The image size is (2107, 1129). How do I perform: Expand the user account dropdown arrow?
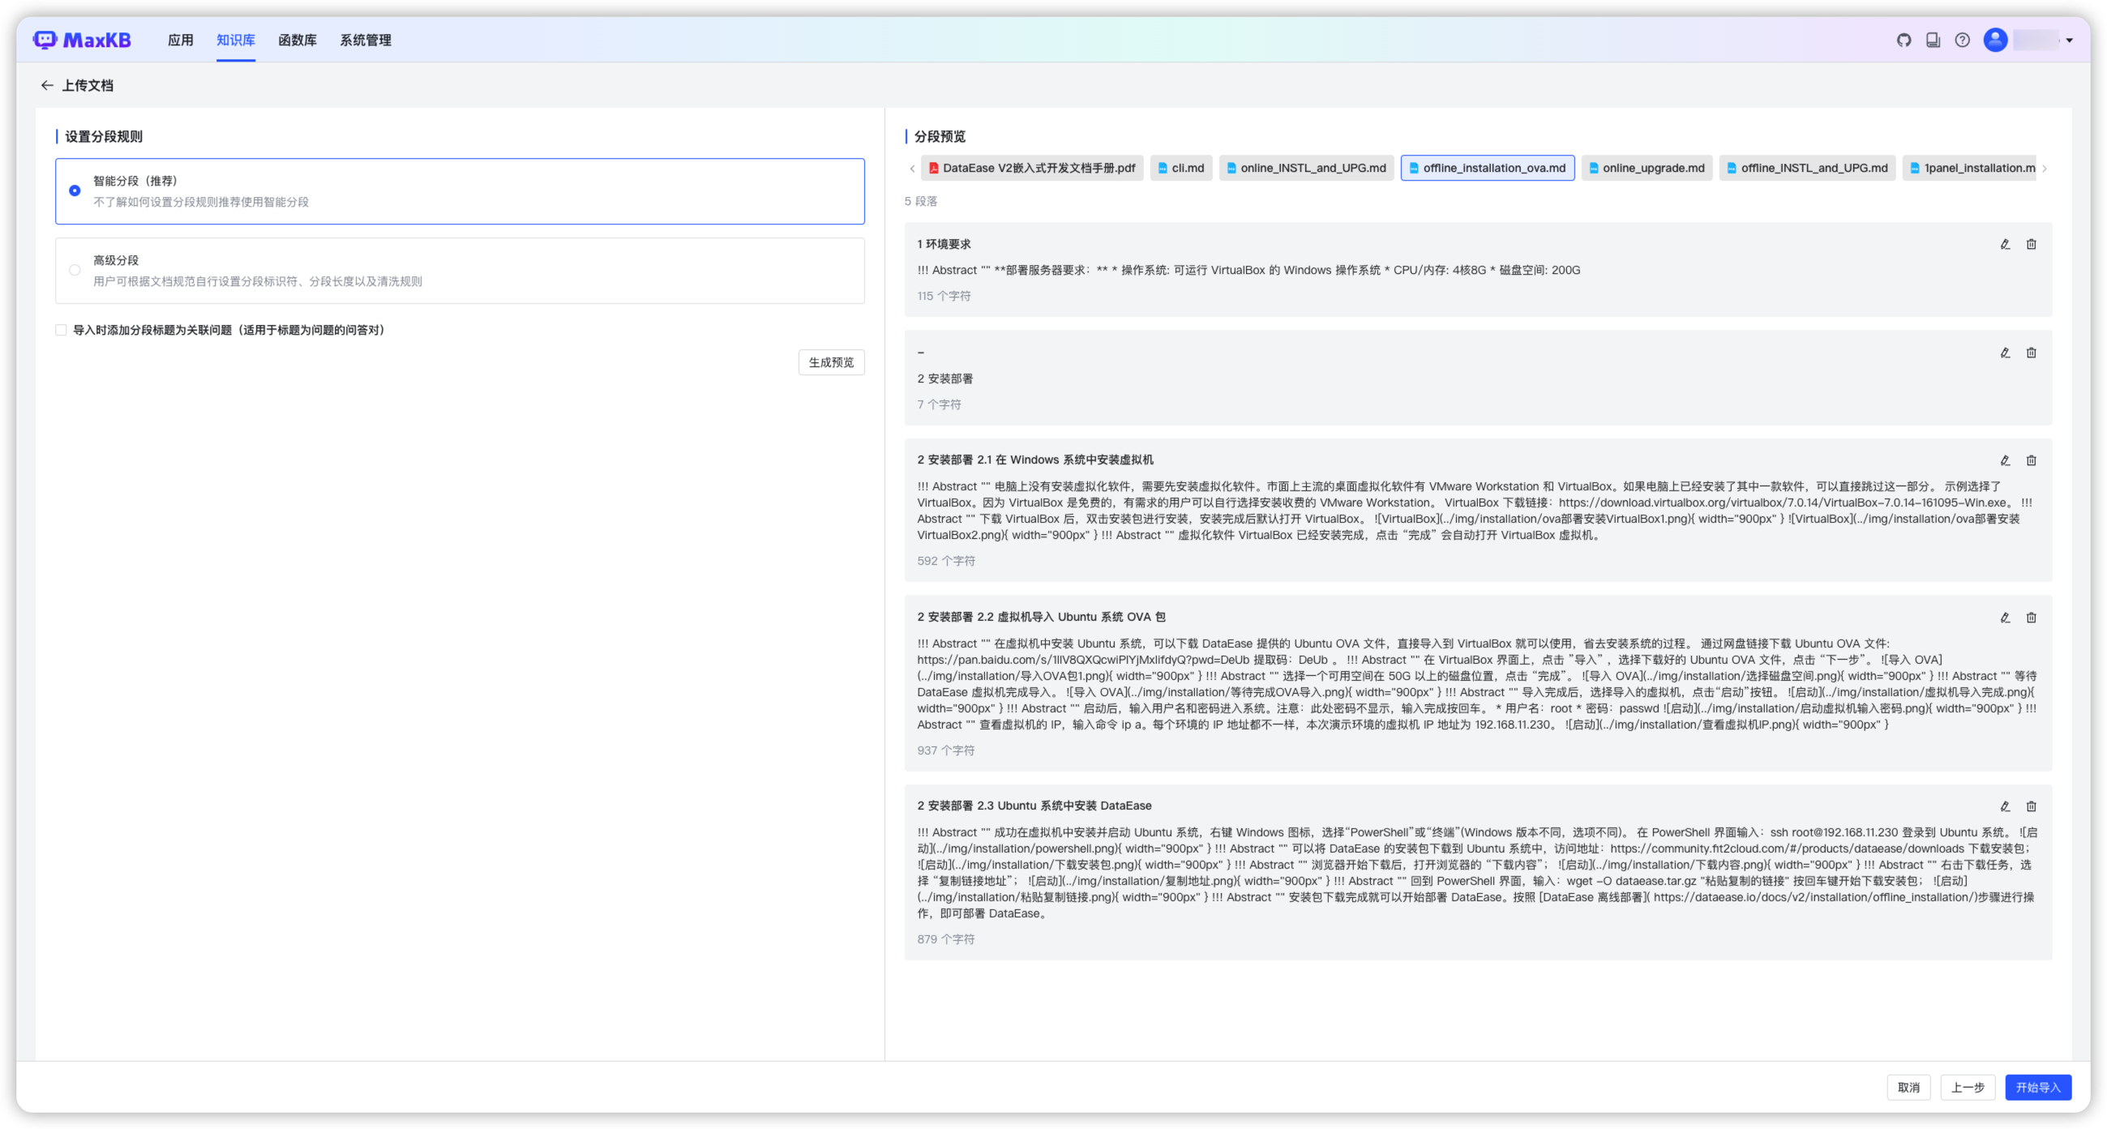coord(2070,40)
